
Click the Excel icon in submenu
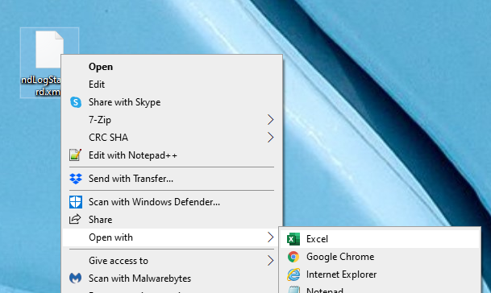(293, 239)
